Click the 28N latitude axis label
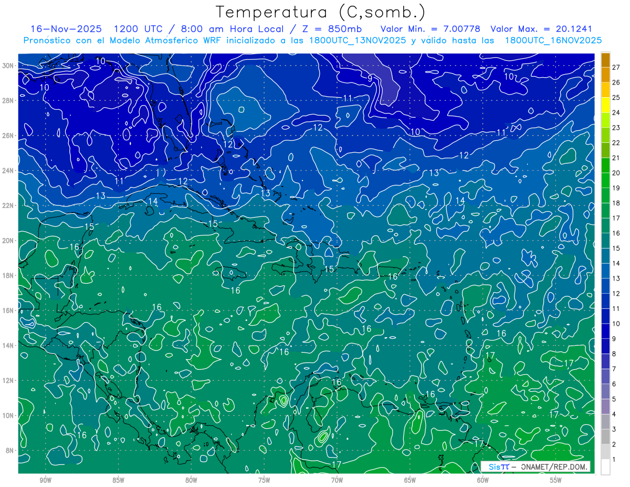This screenshot has height=487, width=630. click(x=8, y=100)
